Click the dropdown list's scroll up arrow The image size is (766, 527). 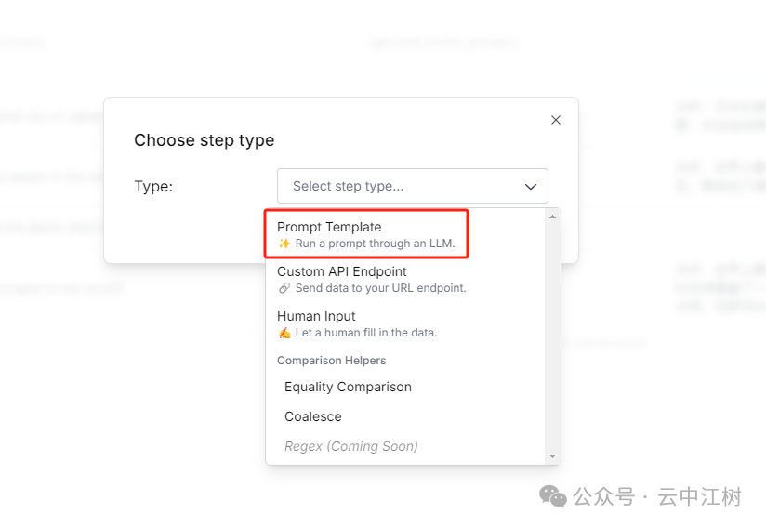click(553, 217)
